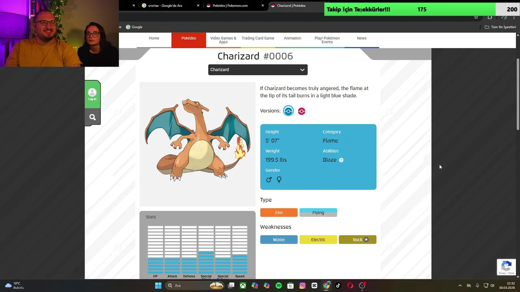Open Tüm Yer İşaretleri bookmarks folder
This screenshot has width=520, height=292.
(x=500, y=27)
